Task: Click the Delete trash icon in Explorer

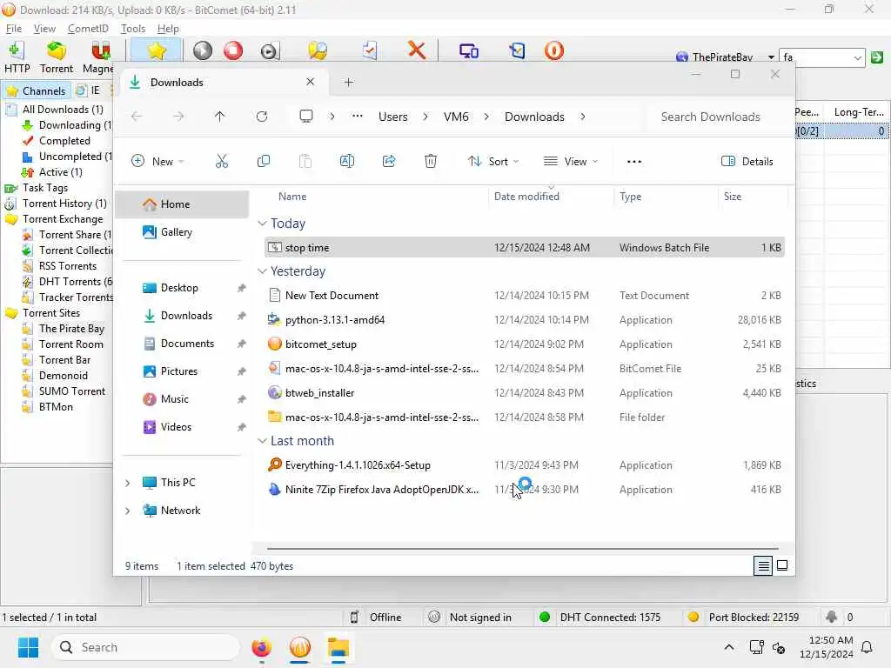Action: (431, 161)
